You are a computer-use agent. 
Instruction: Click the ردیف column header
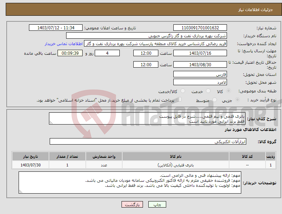point(271,156)
